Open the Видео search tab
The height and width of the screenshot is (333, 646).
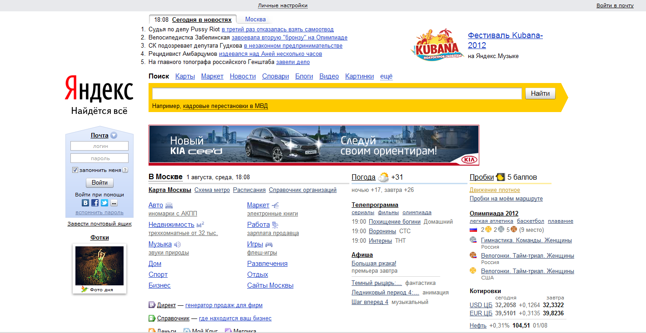pyautogui.click(x=329, y=76)
